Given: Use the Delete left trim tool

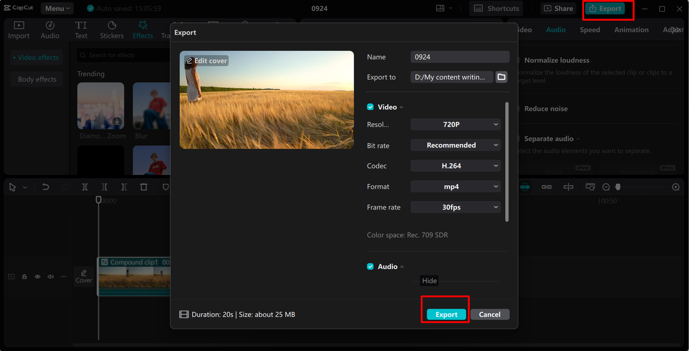Looking at the screenshot, I should 104,187.
